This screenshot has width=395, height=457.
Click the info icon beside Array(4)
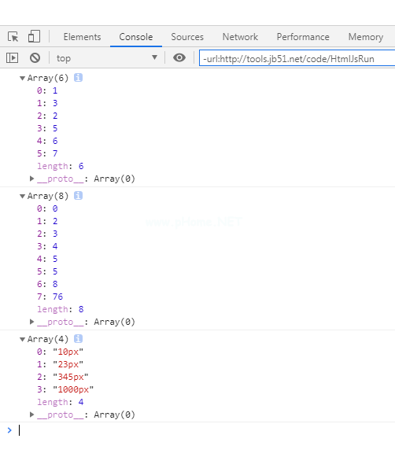pos(78,339)
